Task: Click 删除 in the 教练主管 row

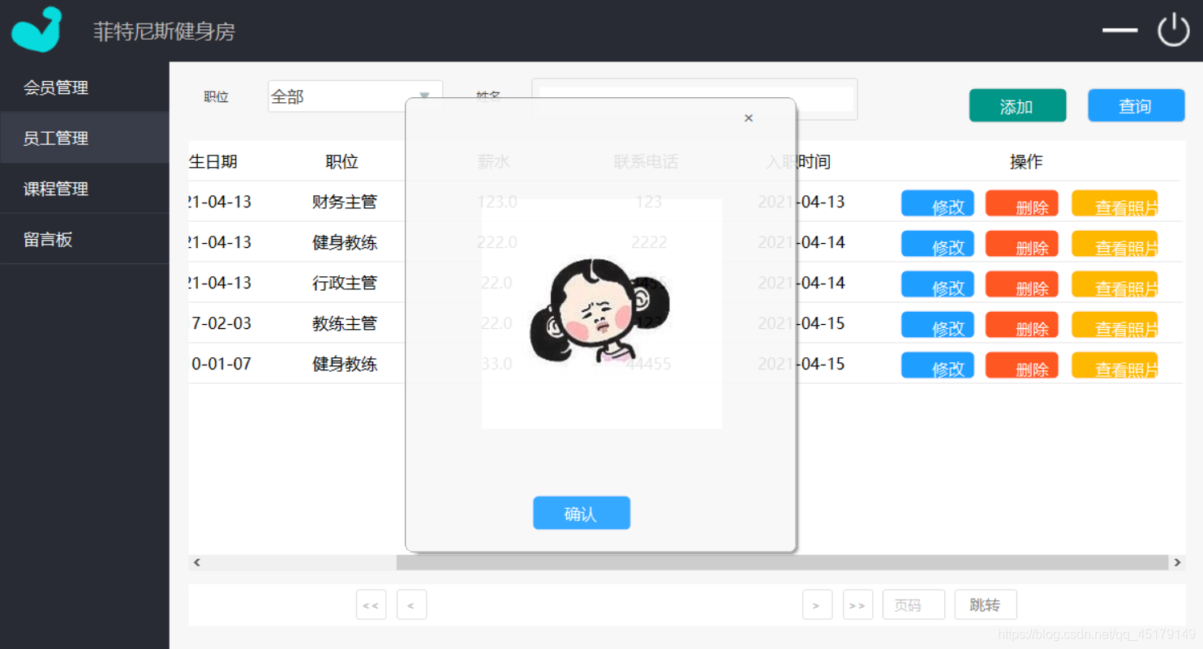Action: (1022, 325)
